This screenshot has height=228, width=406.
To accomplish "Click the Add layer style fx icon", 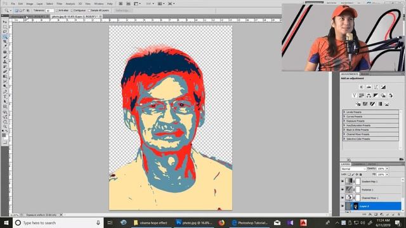I will (x=370, y=214).
